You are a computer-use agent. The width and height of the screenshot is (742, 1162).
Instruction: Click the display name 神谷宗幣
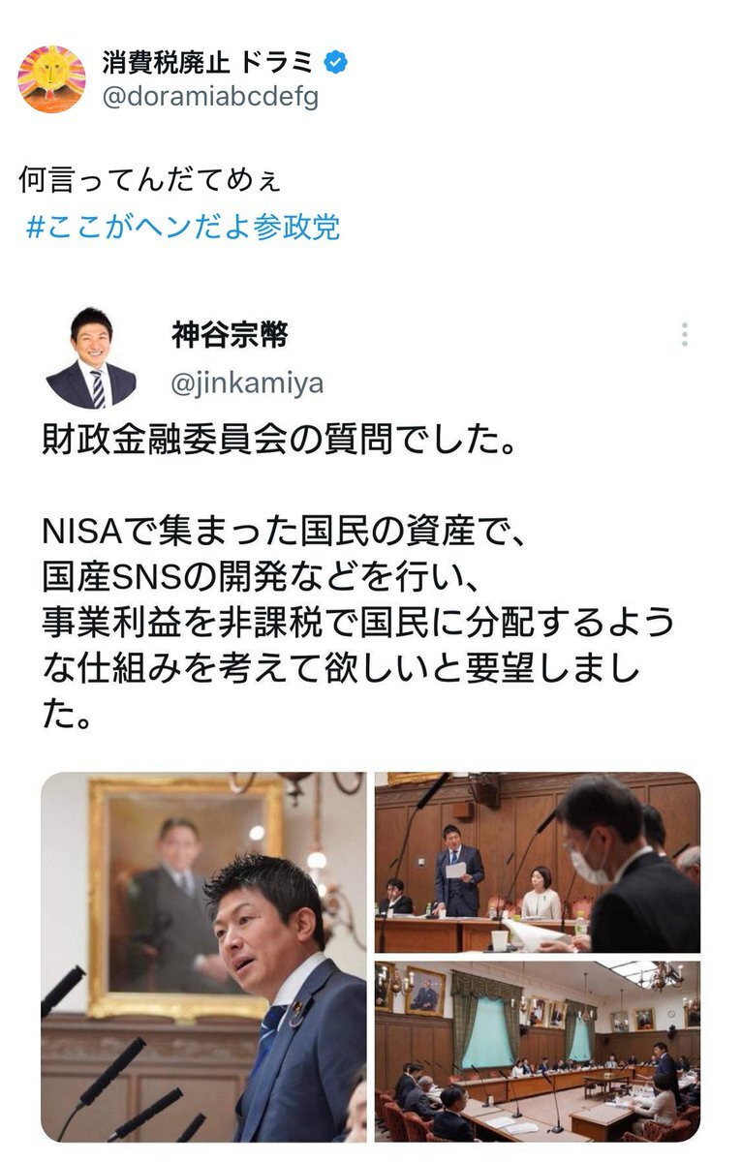click(230, 335)
